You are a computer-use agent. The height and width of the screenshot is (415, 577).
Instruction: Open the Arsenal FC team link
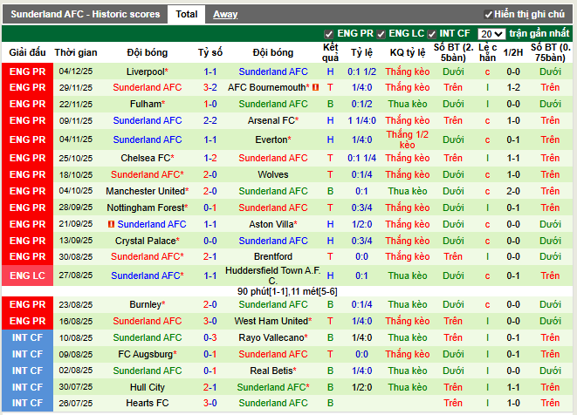271,121
